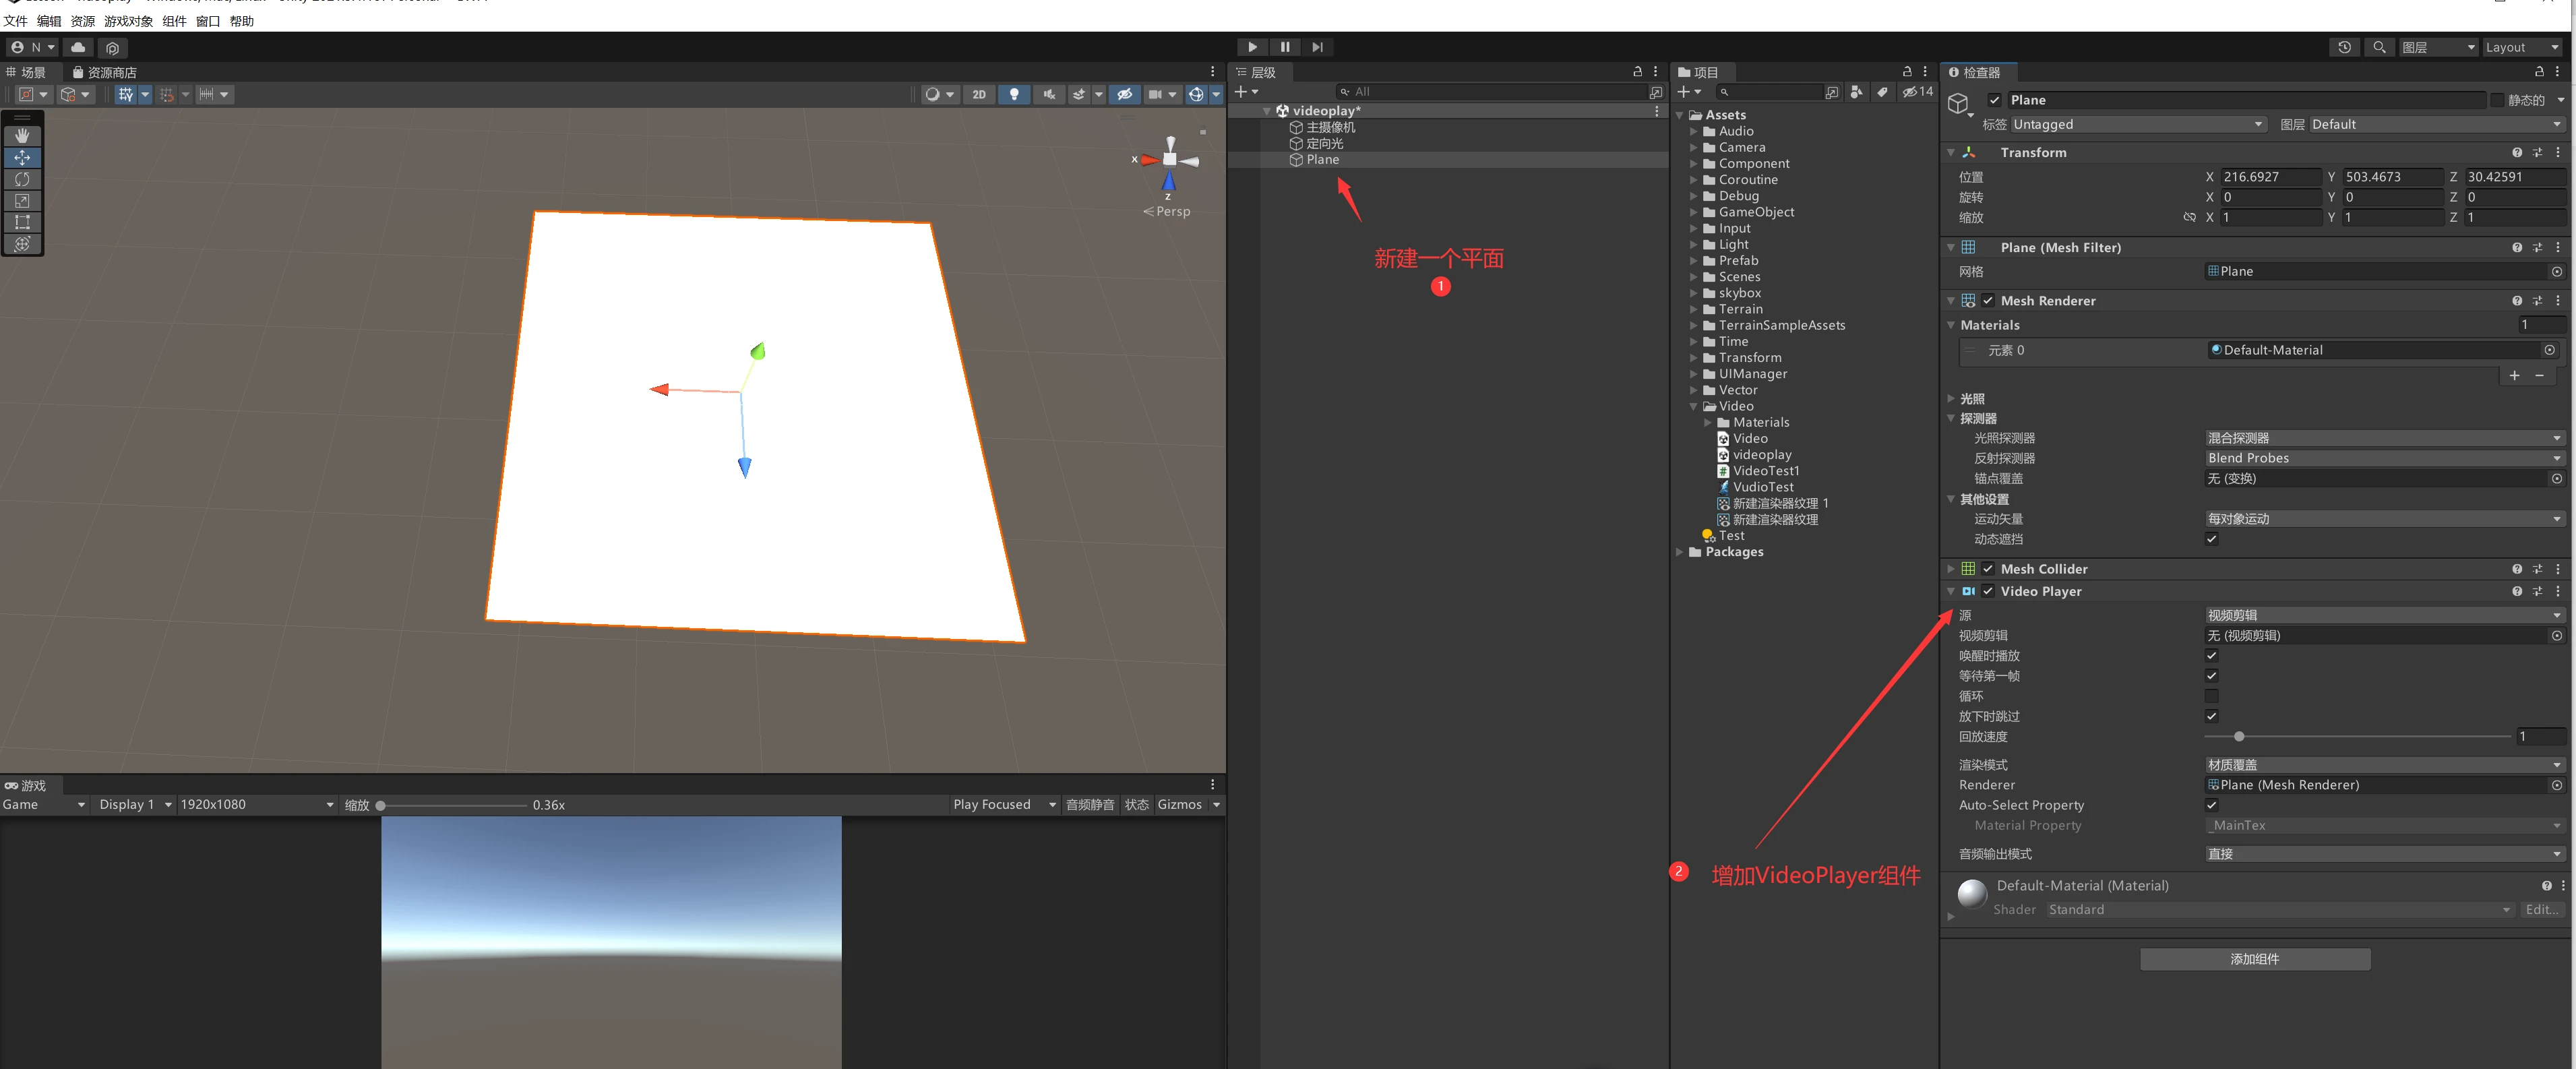Click the Play button
This screenshot has height=1069, width=2576.
click(1252, 47)
